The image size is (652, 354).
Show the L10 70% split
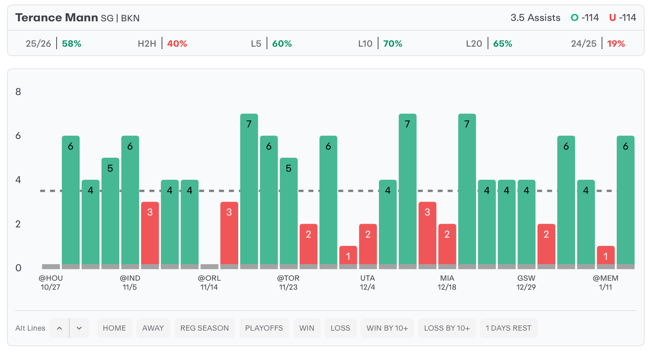pos(380,43)
